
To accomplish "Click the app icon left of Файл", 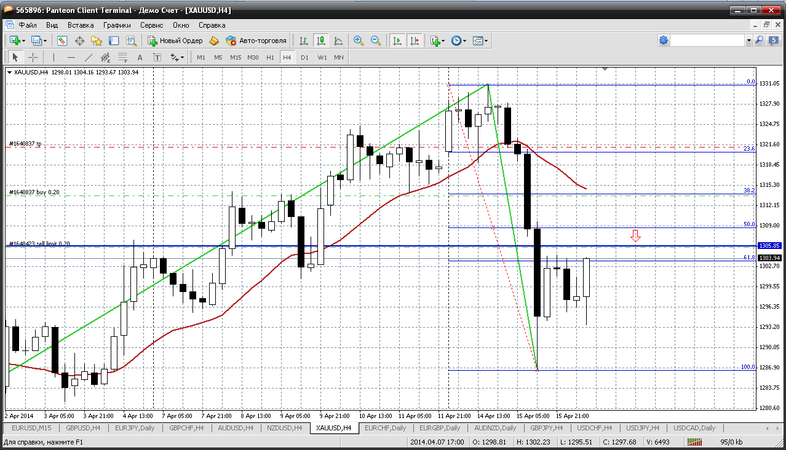I will [x=9, y=25].
